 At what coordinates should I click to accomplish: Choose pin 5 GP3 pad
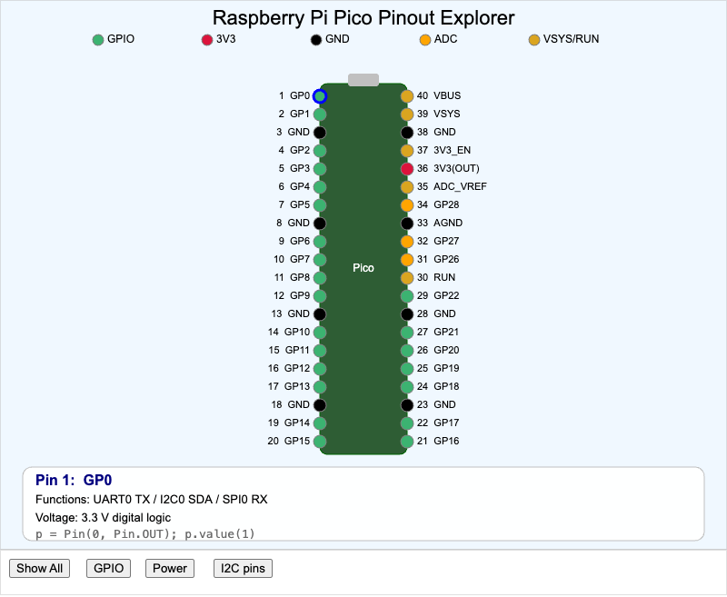pyautogui.click(x=320, y=169)
